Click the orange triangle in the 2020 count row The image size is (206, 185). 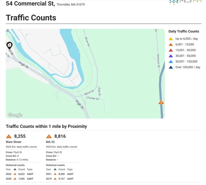point(15,179)
